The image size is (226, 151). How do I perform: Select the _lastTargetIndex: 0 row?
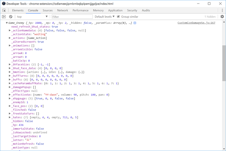pos(26,136)
